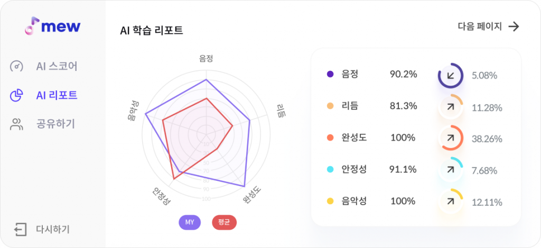This screenshot has width=541, height=248.
Task: Click the 다음 페이지 arrow icon
Action: [x=514, y=26]
